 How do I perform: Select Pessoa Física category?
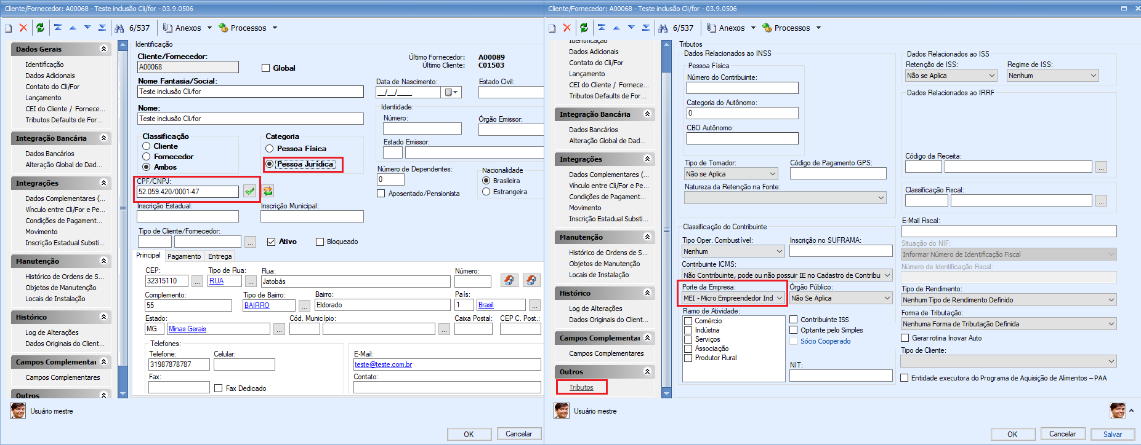pyautogui.click(x=270, y=149)
